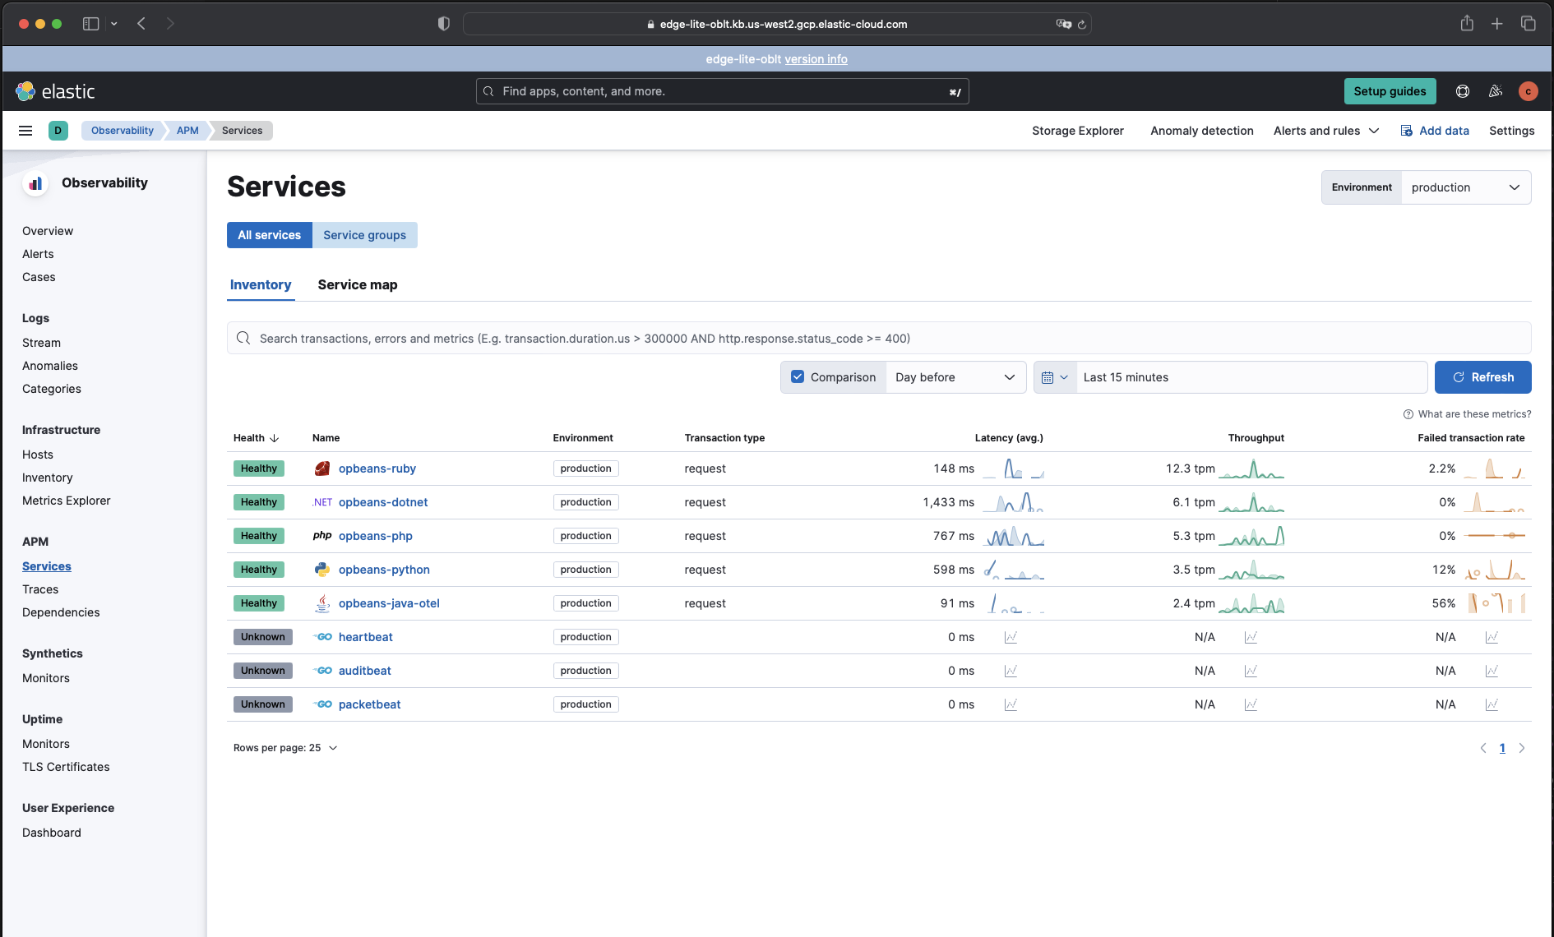This screenshot has height=937, width=1554.
Task: Open Storage Explorer
Action: pos(1078,131)
